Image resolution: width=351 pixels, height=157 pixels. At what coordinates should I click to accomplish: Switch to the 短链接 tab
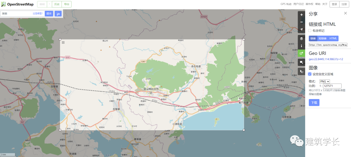point(323,38)
